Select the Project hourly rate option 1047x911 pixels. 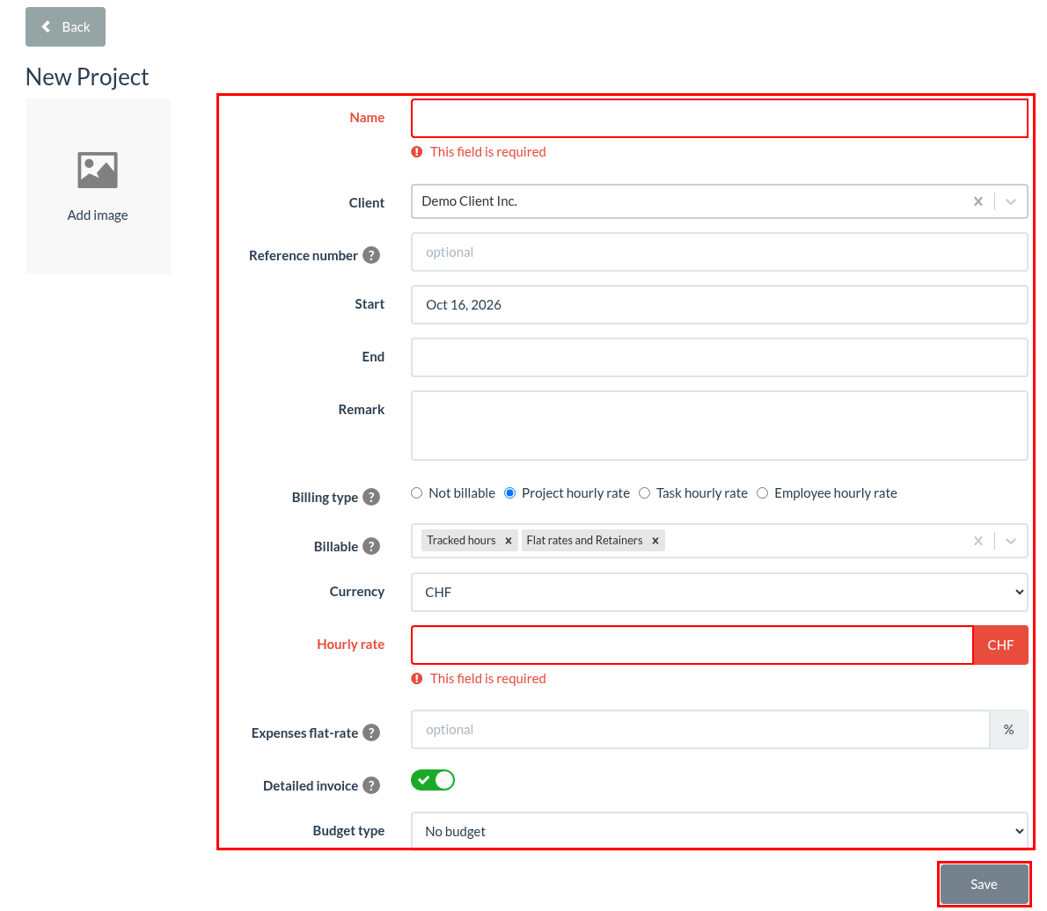(x=510, y=493)
